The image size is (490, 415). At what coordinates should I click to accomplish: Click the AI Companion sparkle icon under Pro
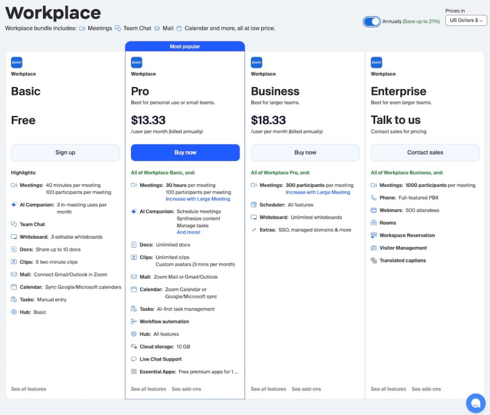134,211
